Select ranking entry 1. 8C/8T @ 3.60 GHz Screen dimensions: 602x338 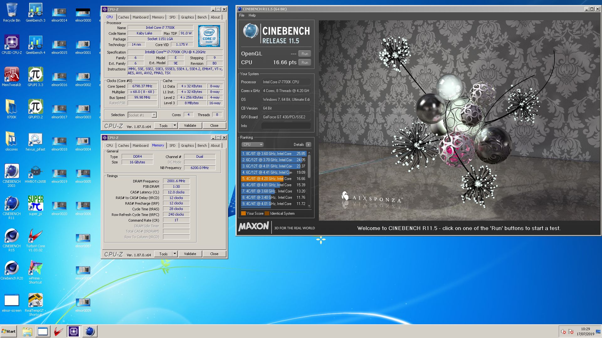[273, 154]
